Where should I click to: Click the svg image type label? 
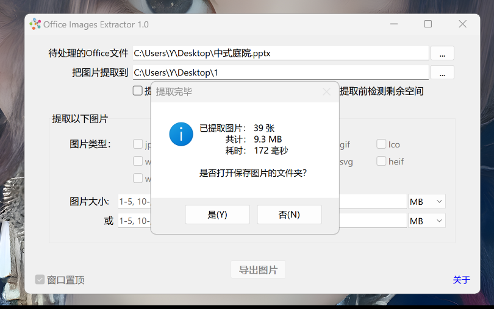point(346,162)
